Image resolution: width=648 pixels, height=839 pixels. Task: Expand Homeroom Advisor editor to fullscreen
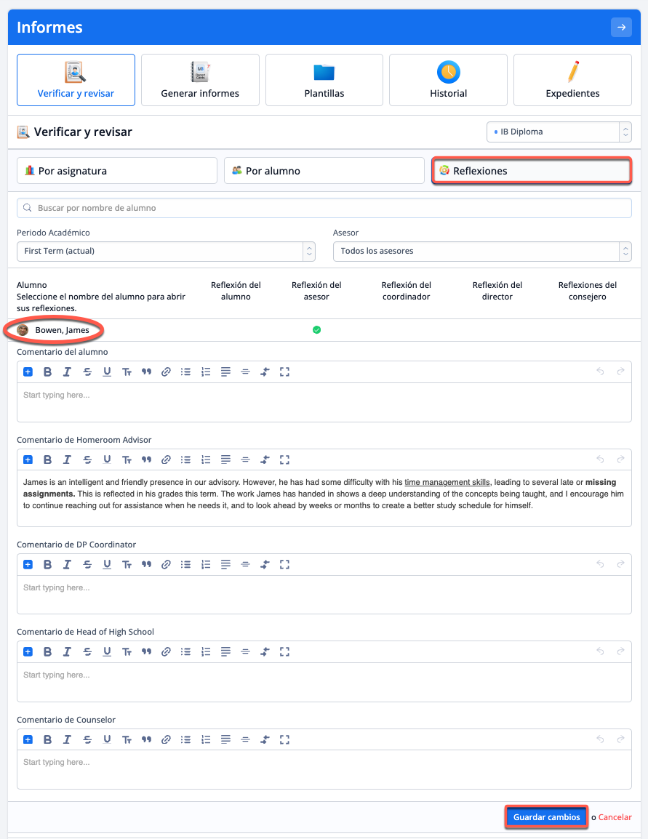click(284, 459)
